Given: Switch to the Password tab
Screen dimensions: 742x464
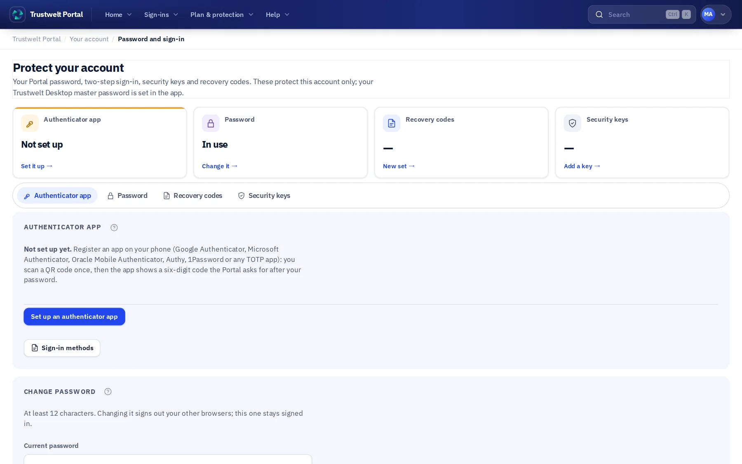Looking at the screenshot, I should pos(127,195).
